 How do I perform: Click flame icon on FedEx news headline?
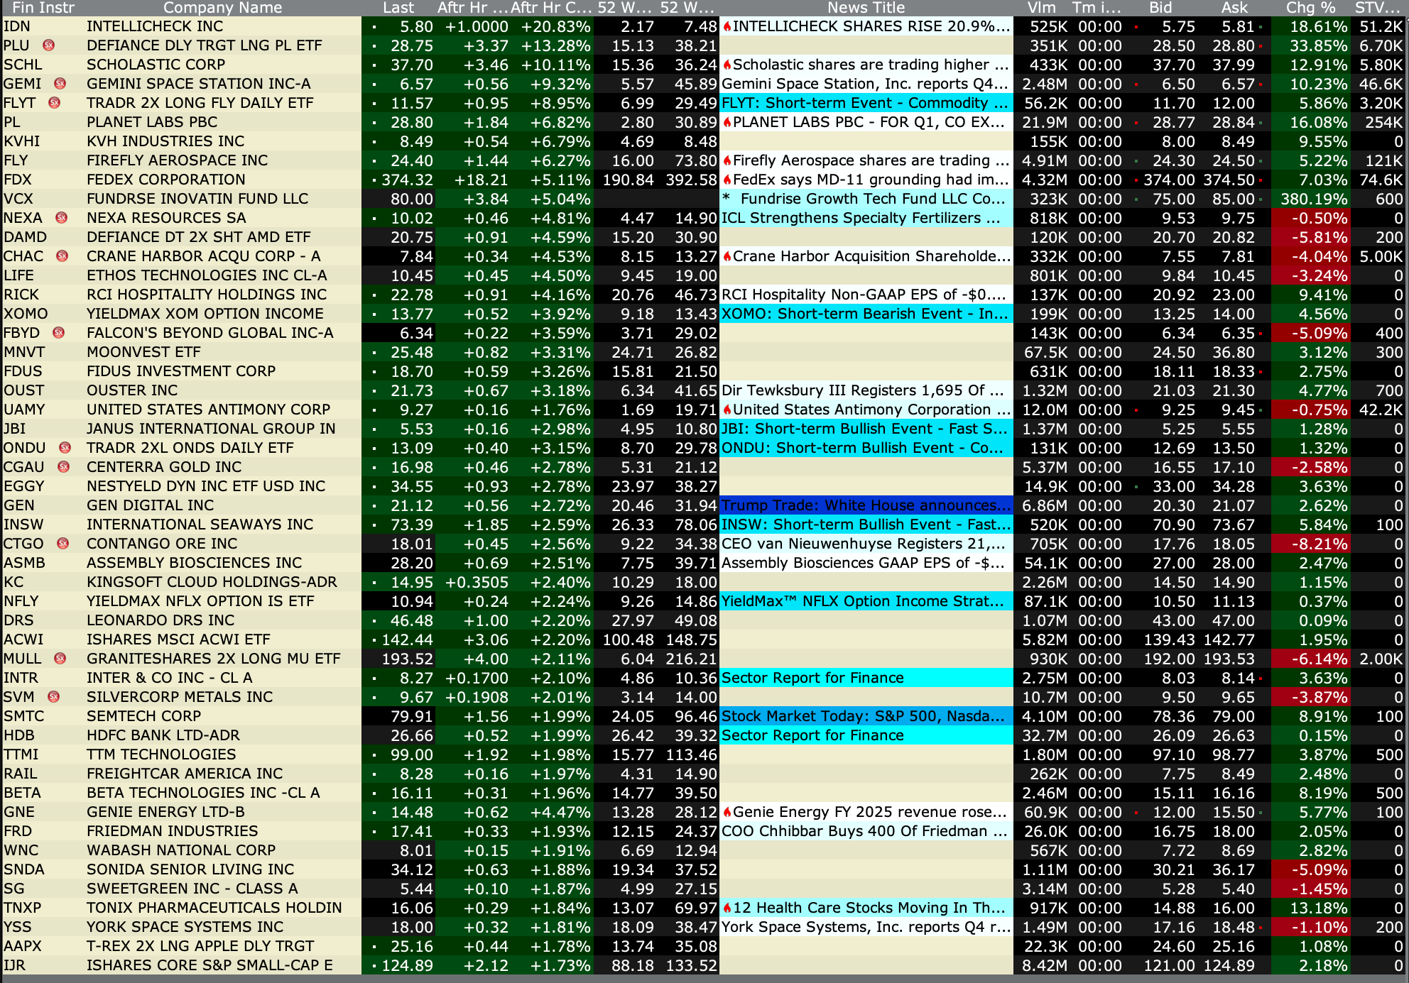[727, 180]
